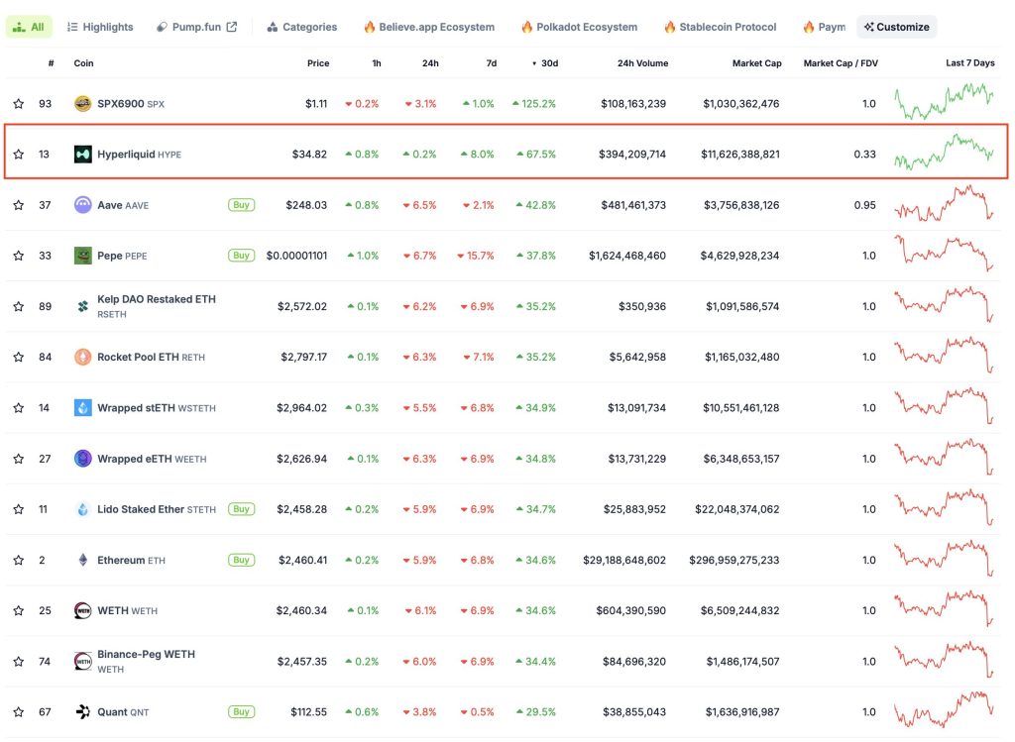Open the Rocket Pool ETH coin link

[x=151, y=357]
